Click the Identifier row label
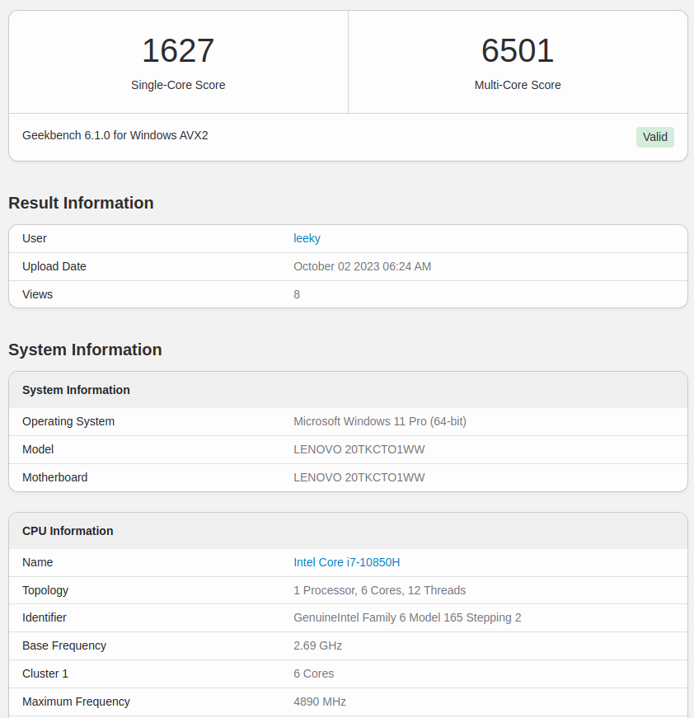 tap(45, 617)
